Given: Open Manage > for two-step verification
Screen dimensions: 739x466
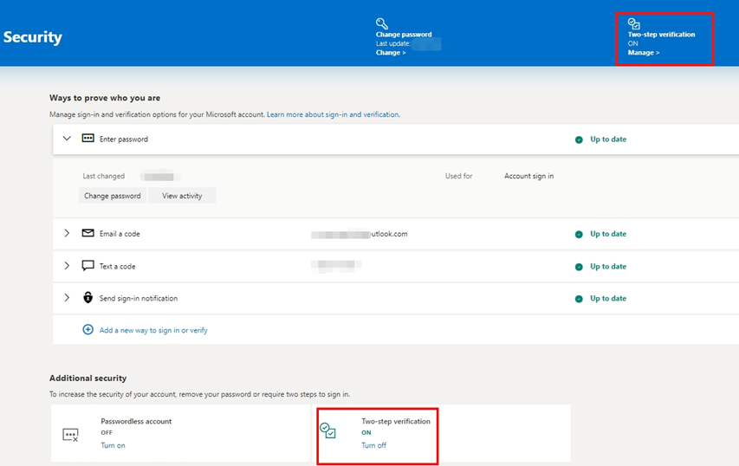Looking at the screenshot, I should 644,52.
